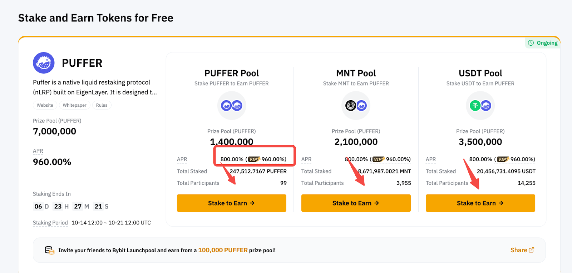572x273 pixels.
Task: Click the VIP badge in USDT Pool APR
Action: [503, 159]
